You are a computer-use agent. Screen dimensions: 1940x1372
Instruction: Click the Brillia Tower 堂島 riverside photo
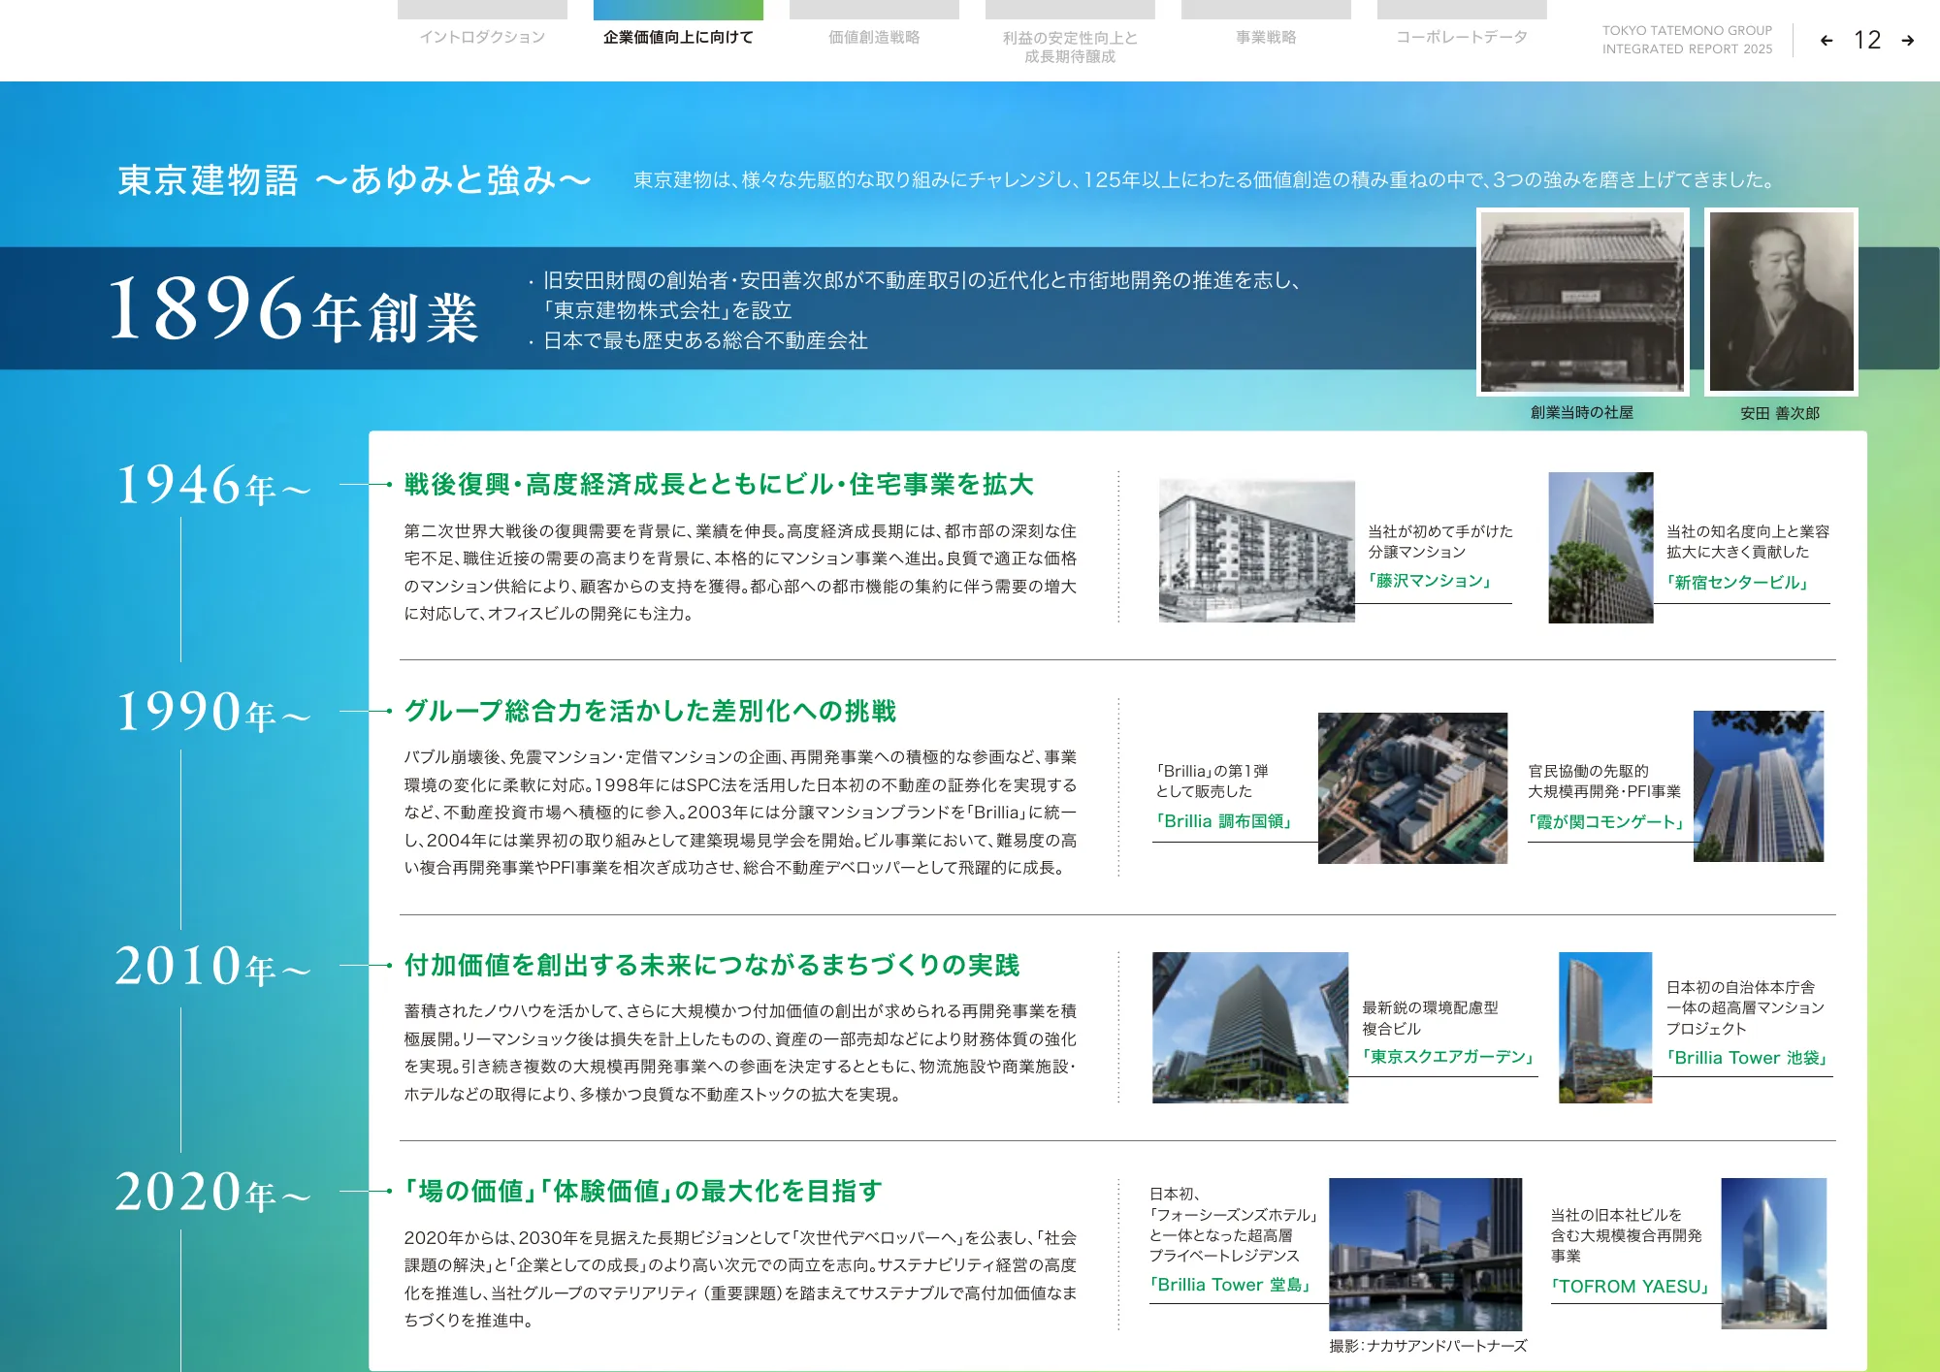tap(1425, 1254)
